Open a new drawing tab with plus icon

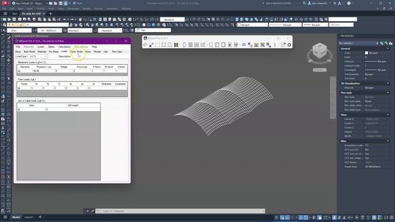(51, 14)
